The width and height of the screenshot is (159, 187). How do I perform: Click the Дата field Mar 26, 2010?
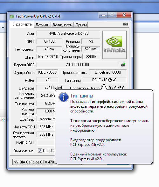tap(48, 57)
